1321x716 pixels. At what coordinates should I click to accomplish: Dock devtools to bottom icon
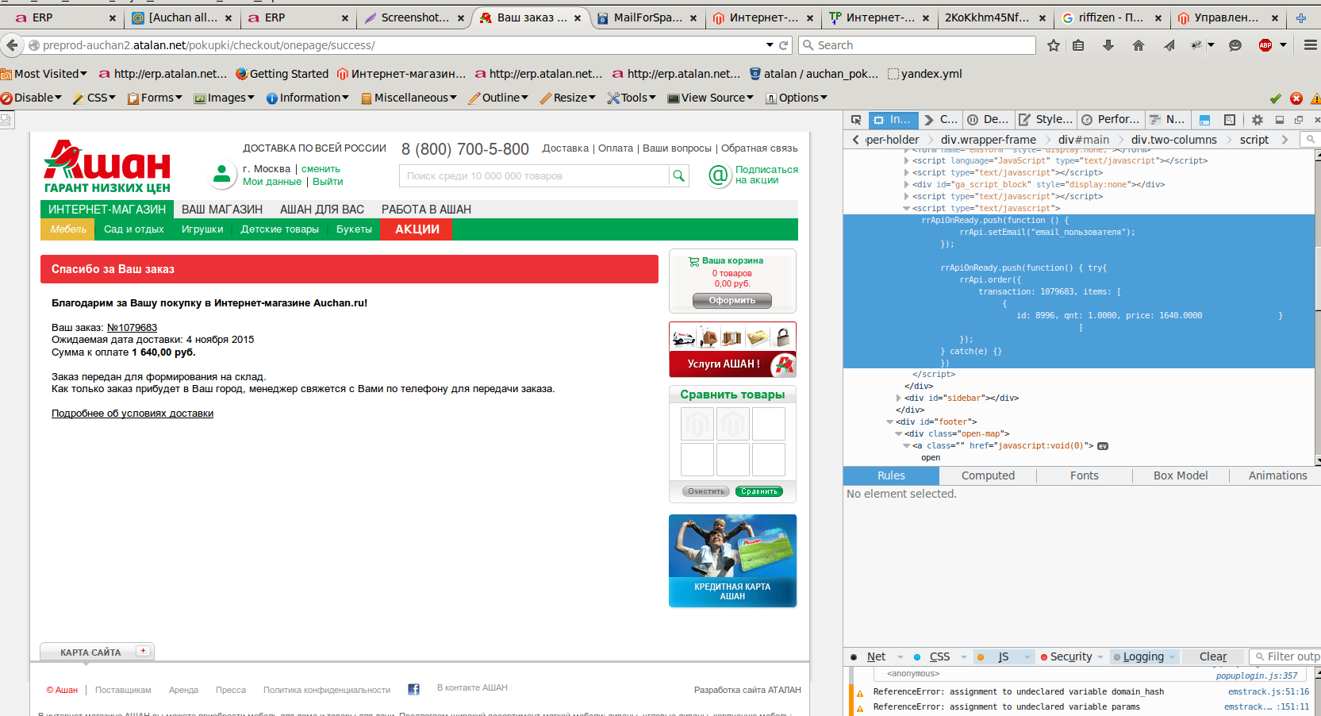tap(1280, 120)
